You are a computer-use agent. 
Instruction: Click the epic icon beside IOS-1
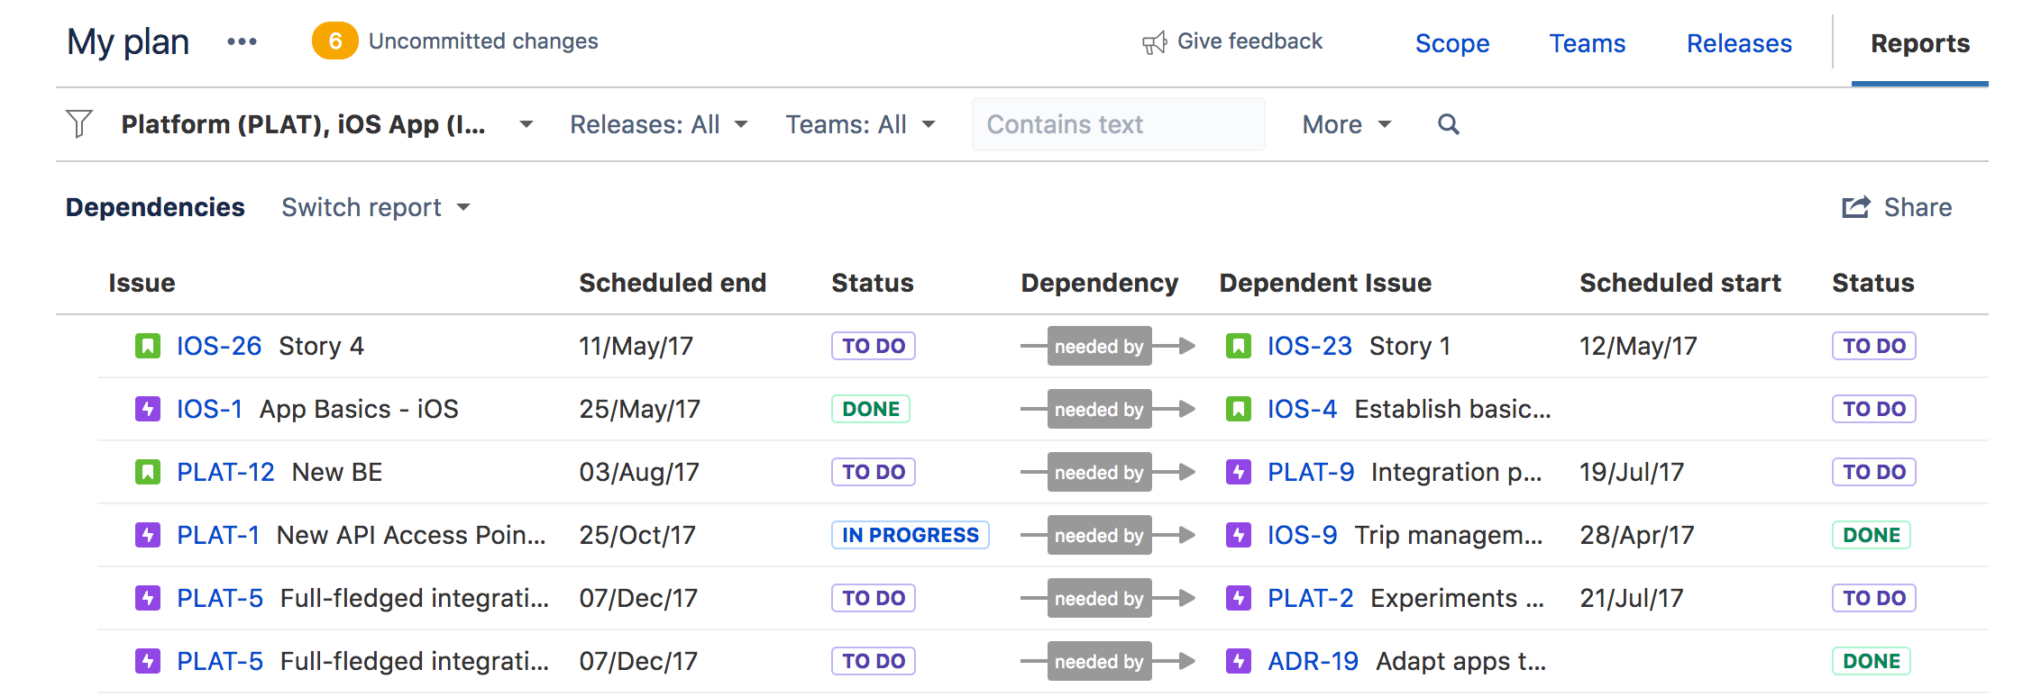click(x=147, y=409)
